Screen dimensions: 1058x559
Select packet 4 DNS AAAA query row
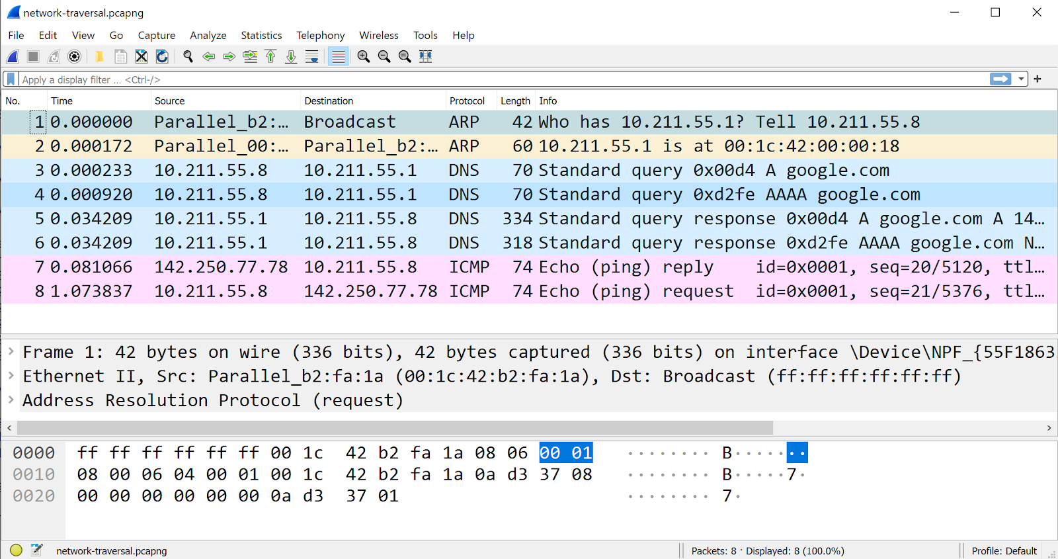[529, 194]
